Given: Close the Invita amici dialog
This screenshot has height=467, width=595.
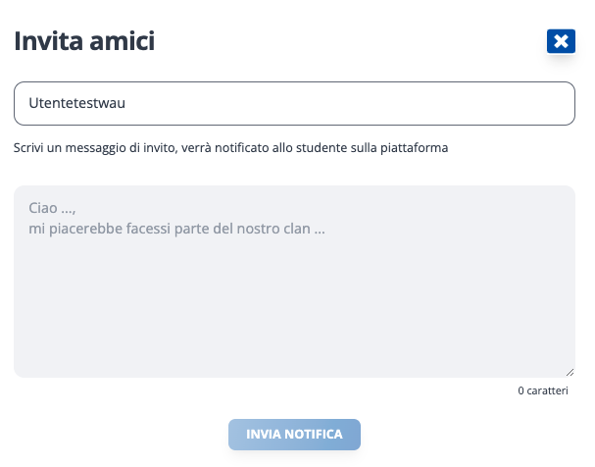Looking at the screenshot, I should [x=561, y=41].
